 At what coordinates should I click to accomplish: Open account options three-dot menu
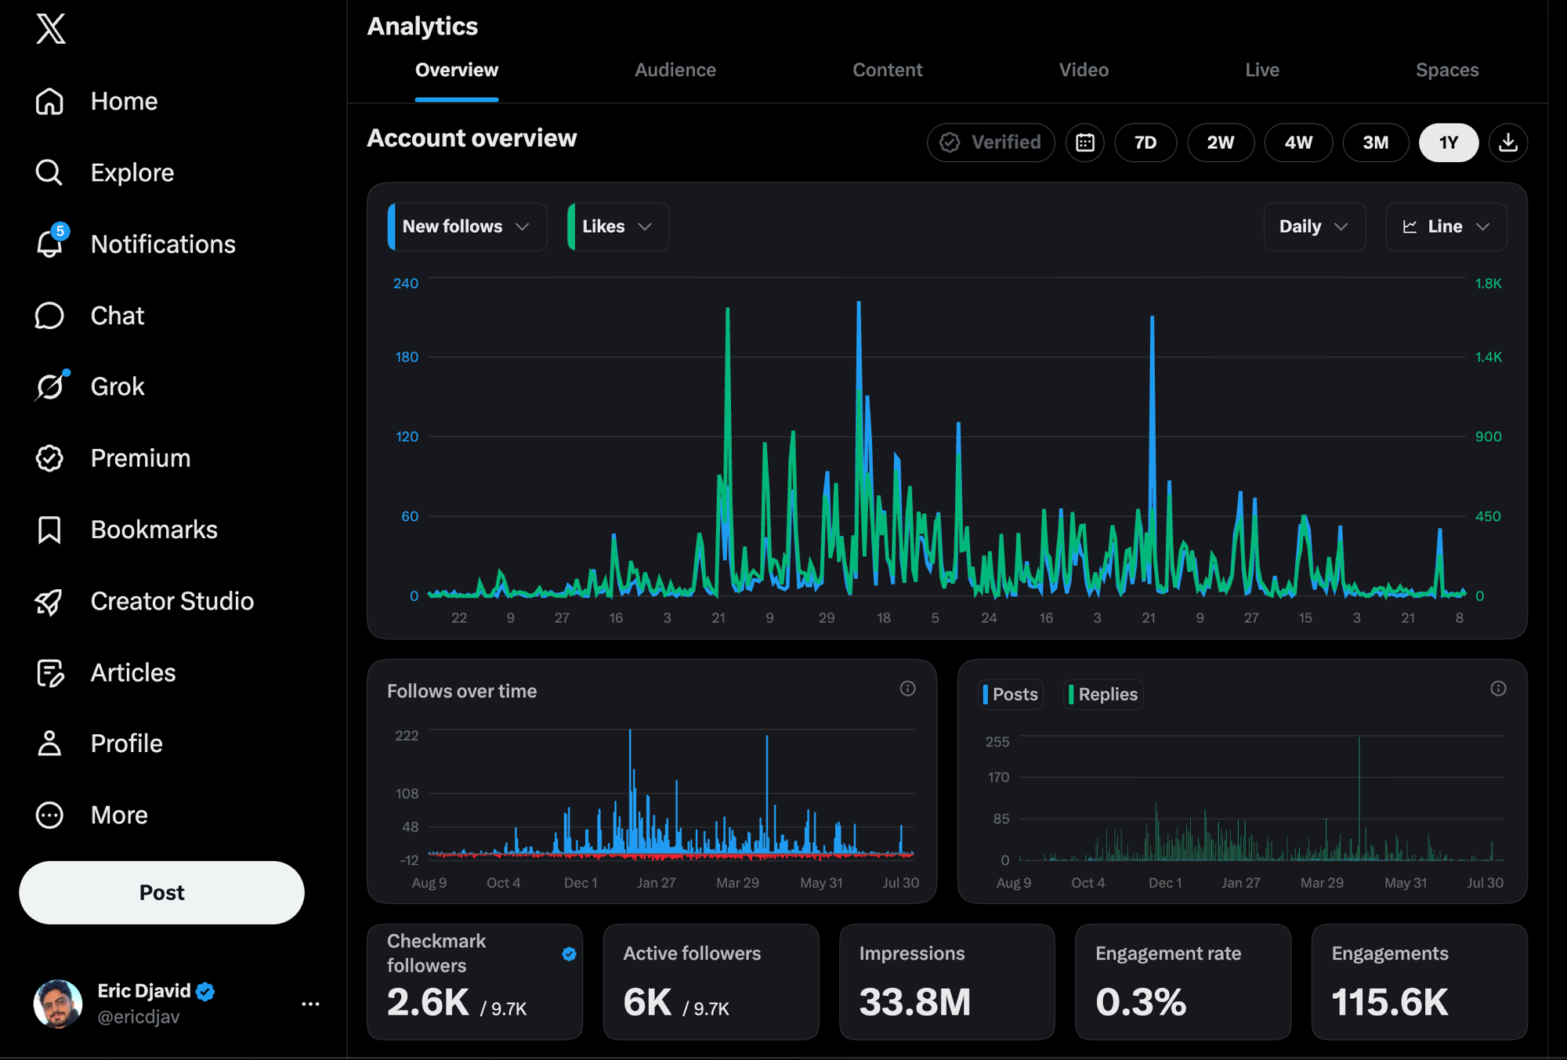tap(310, 1004)
